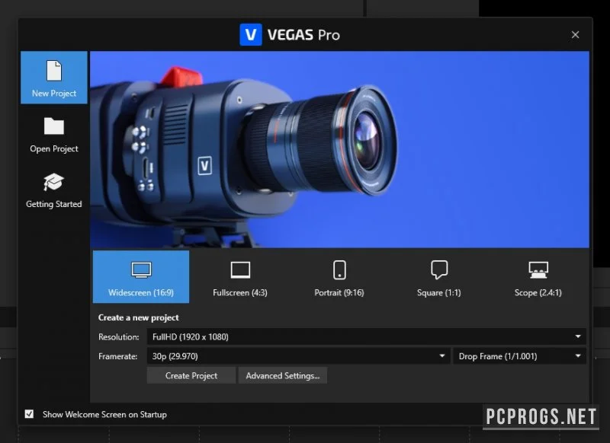Viewport: 610px width, 443px height.
Task: Choose the Widescreen (16:9) monitor preset
Action: pyautogui.click(x=141, y=277)
